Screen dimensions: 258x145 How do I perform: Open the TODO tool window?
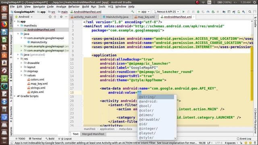click(x=20, y=139)
